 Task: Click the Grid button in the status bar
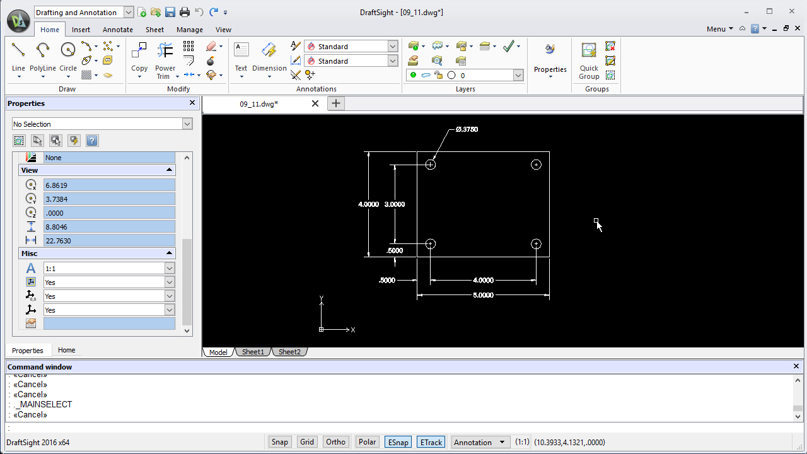click(x=307, y=441)
